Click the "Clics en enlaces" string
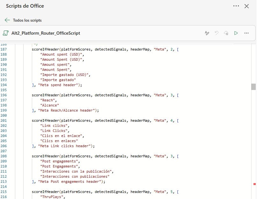Image resolution: width=257 pixels, height=199 pixels. [x=59, y=141]
